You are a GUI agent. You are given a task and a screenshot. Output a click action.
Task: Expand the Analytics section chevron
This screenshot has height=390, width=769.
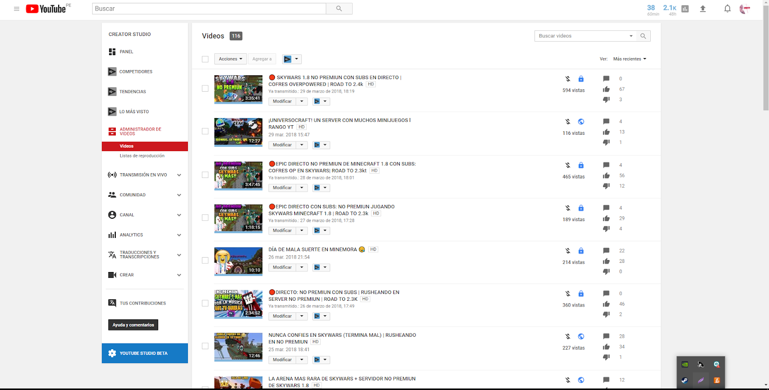click(179, 235)
